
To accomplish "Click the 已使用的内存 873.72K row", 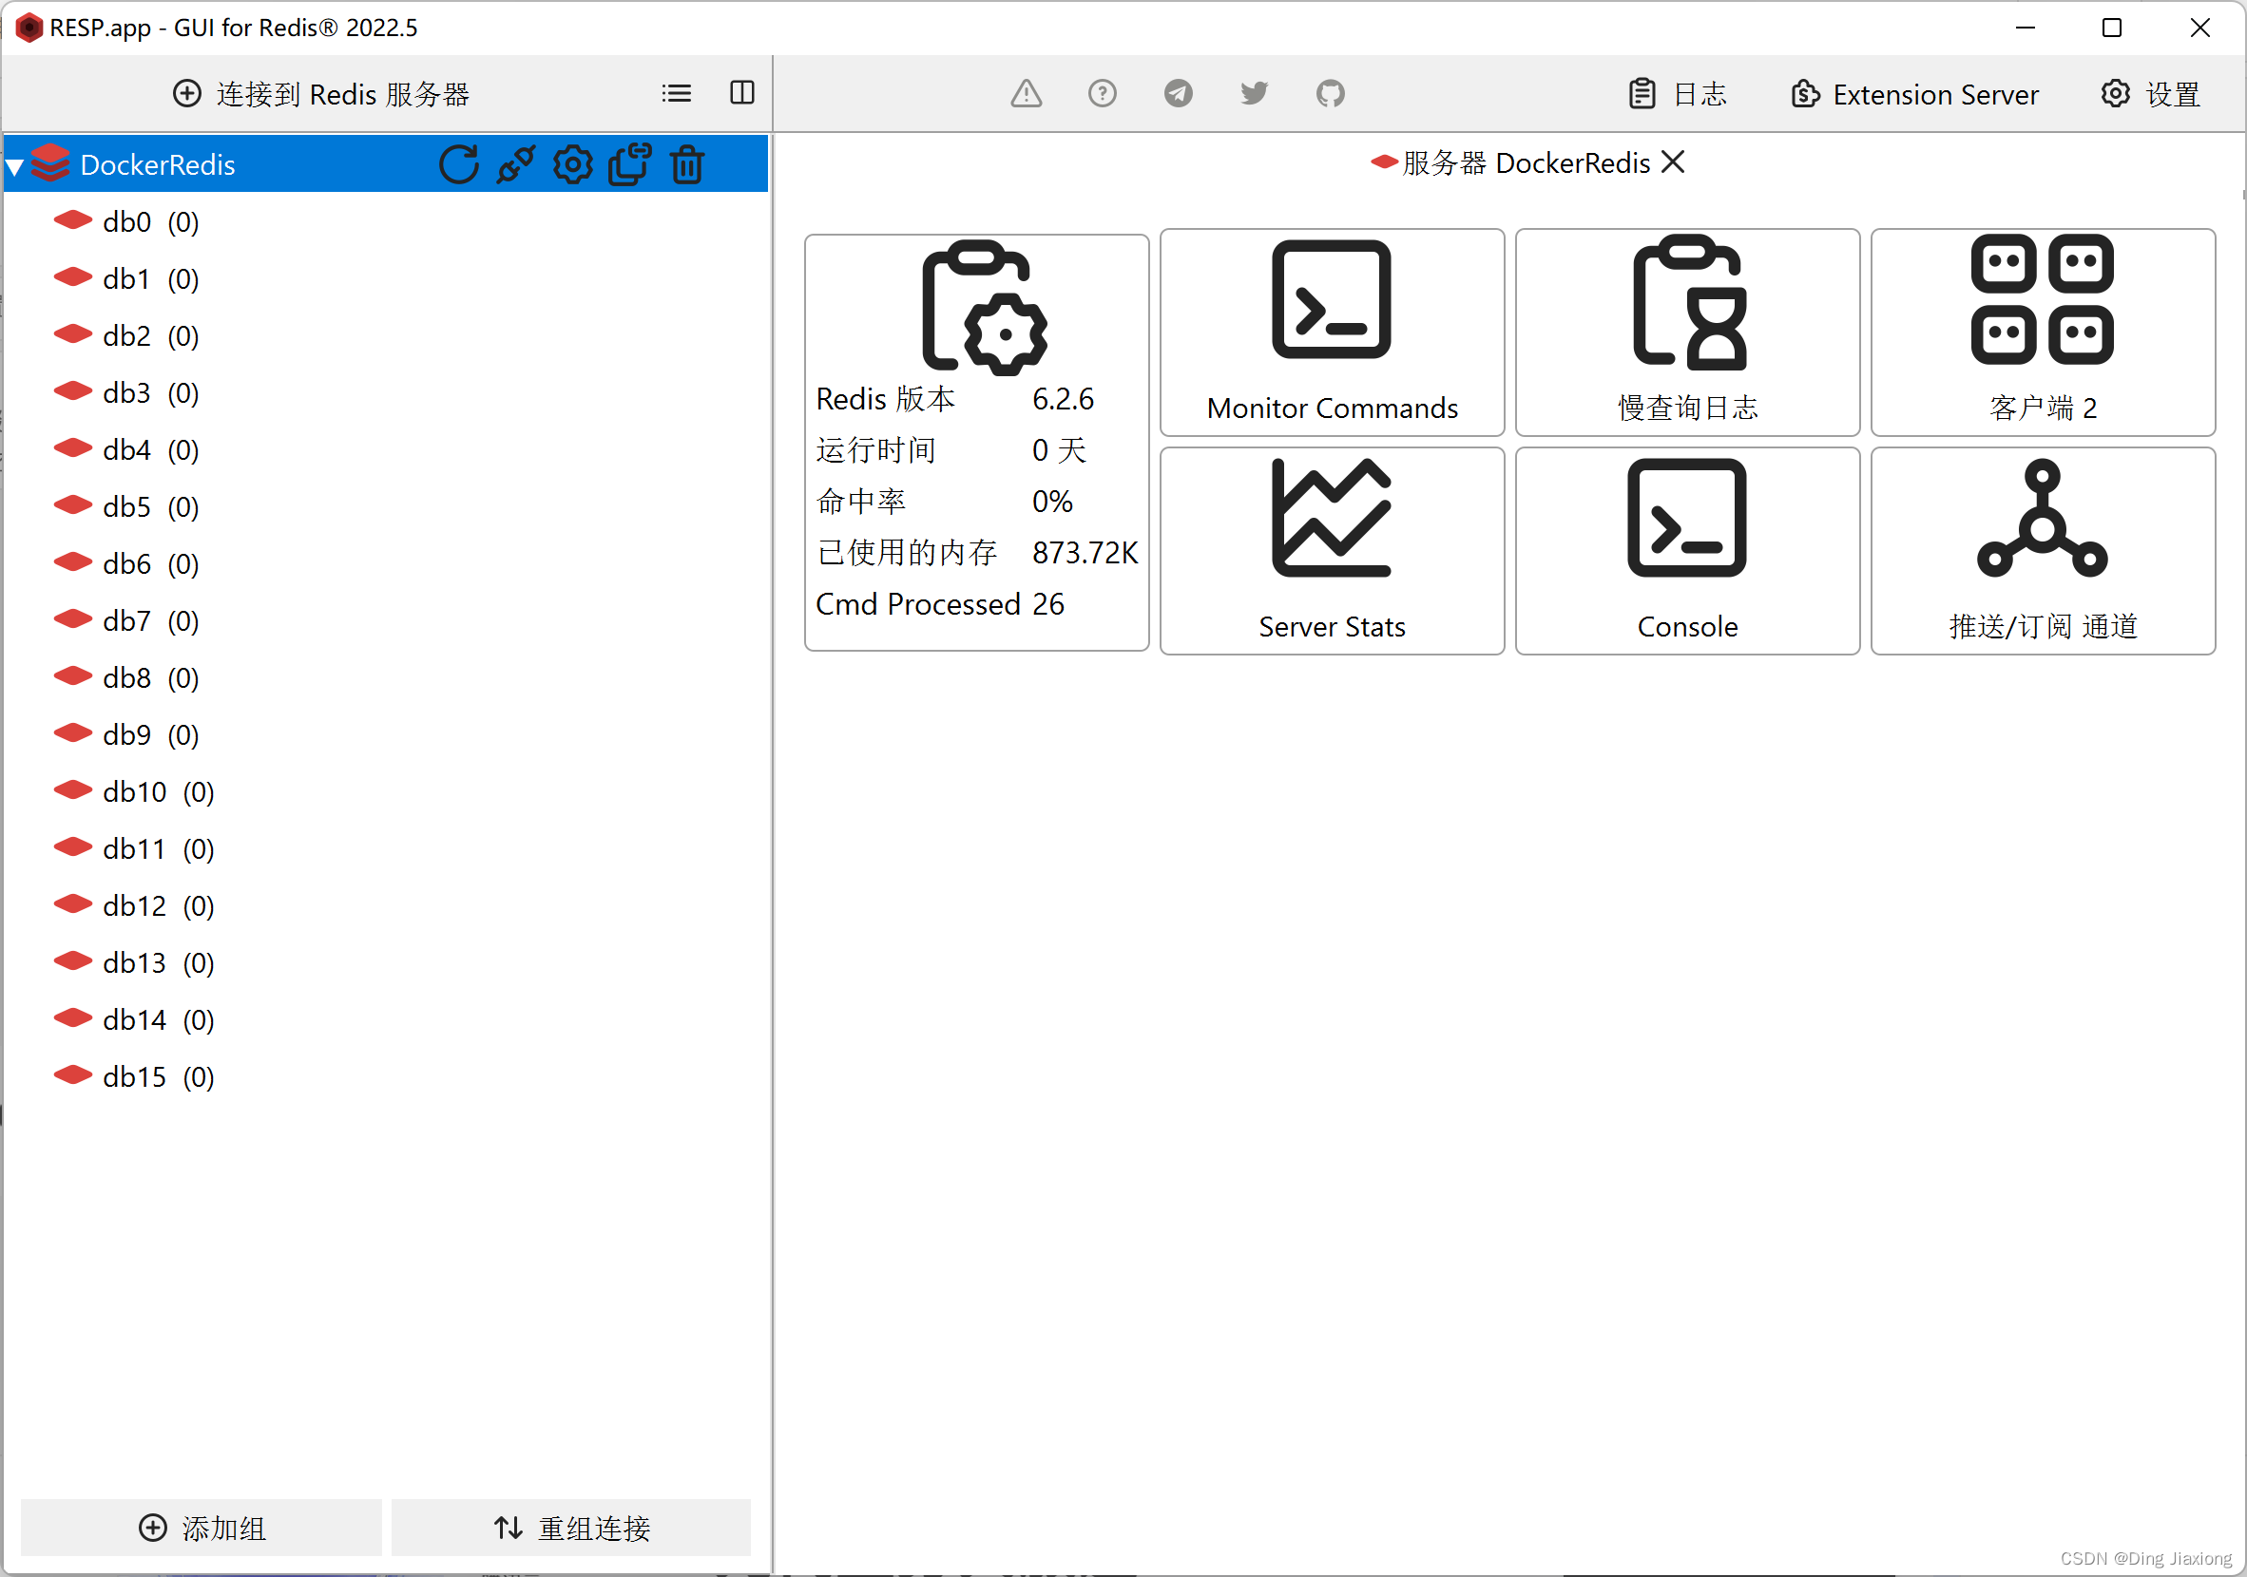I will pos(977,553).
